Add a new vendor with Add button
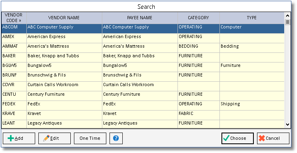Image resolution: width=297 pixels, height=153 pixels. click(x=19, y=138)
